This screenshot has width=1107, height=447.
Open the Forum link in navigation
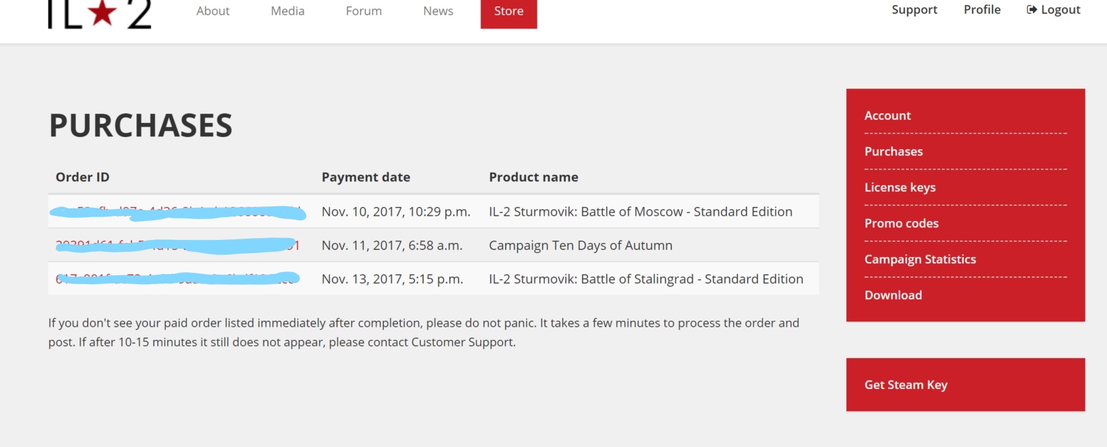point(364,11)
